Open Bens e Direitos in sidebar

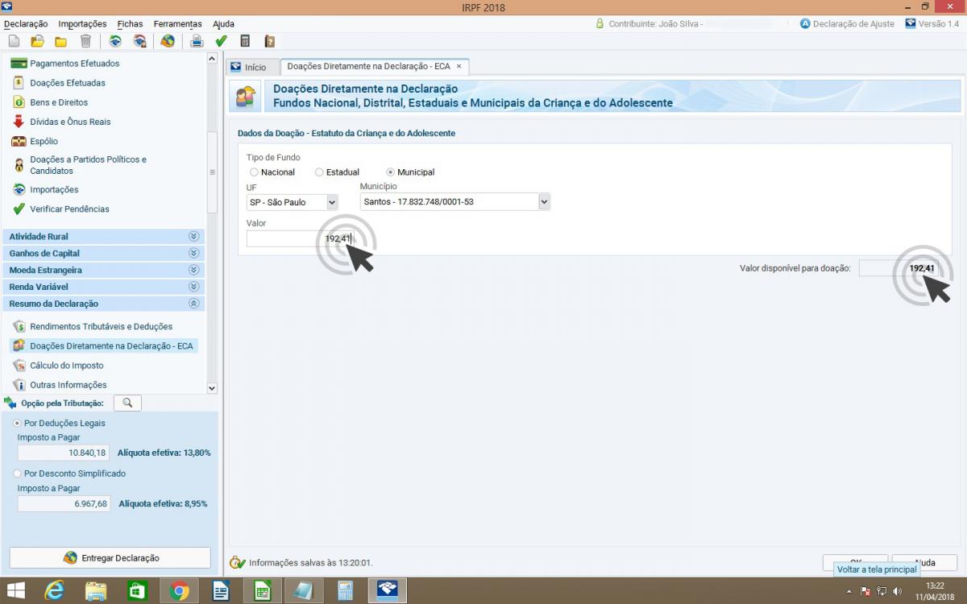click(59, 102)
